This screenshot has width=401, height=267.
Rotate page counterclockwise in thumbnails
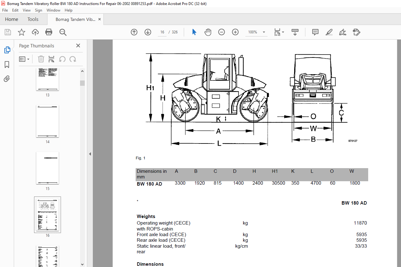click(62, 59)
